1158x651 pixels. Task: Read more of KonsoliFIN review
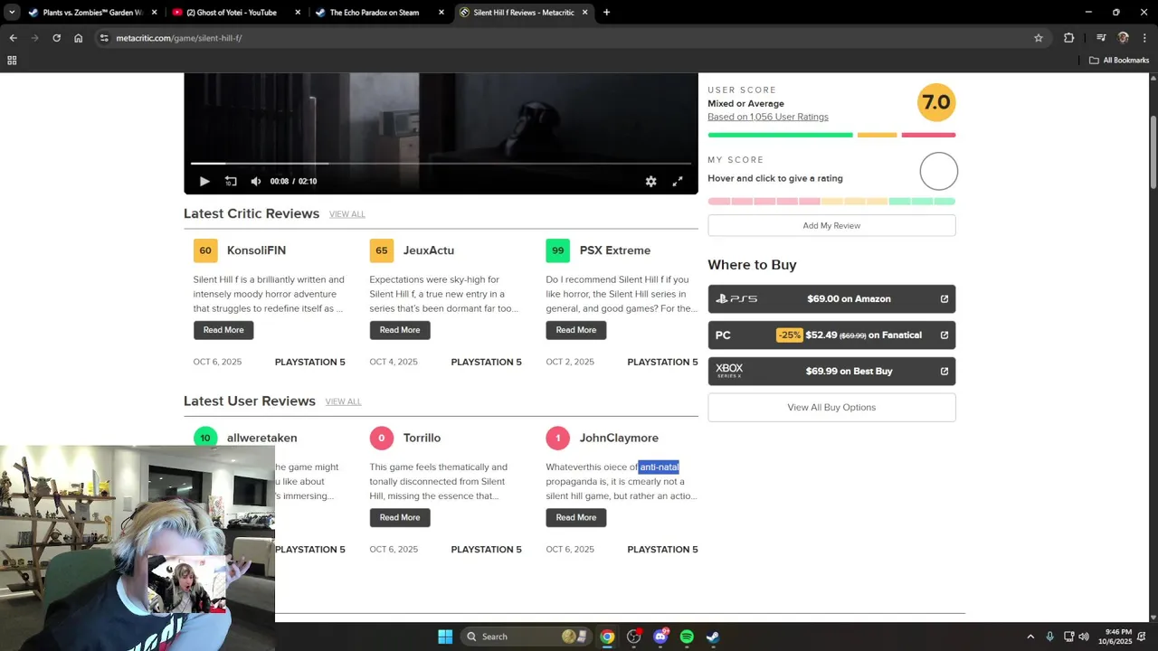(x=223, y=330)
